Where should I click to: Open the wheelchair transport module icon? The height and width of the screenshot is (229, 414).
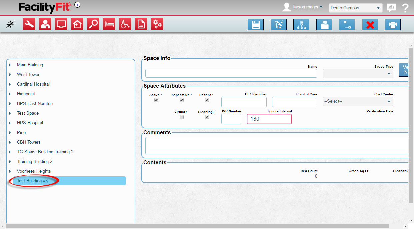(125, 24)
